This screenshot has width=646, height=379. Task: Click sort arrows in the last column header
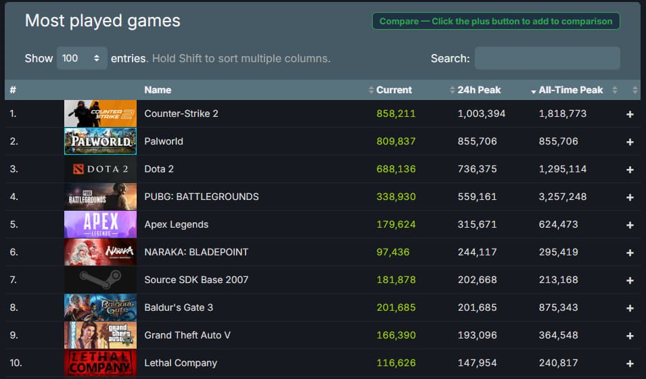pos(635,90)
